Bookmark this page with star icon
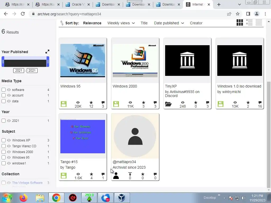 (238, 14)
